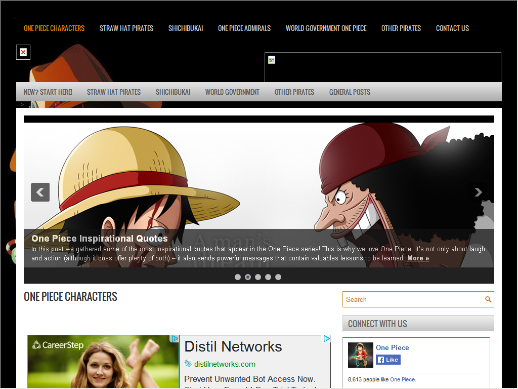Screen dimensions: 518x389
Task: Click the 8,613 people like text
Action: tap(368, 380)
